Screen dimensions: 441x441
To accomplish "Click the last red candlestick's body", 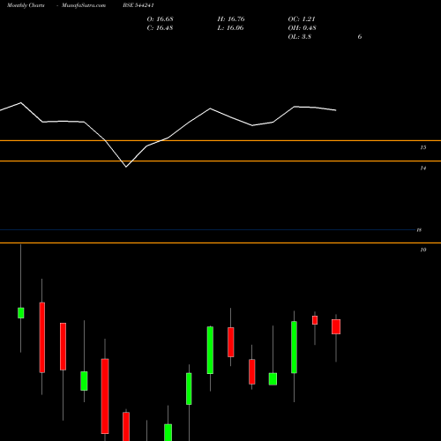I will point(336,326).
